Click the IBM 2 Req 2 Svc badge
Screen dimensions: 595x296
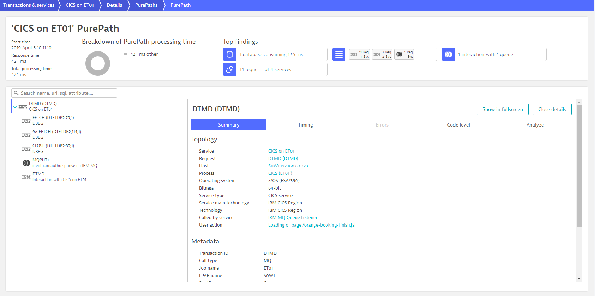(x=382, y=54)
